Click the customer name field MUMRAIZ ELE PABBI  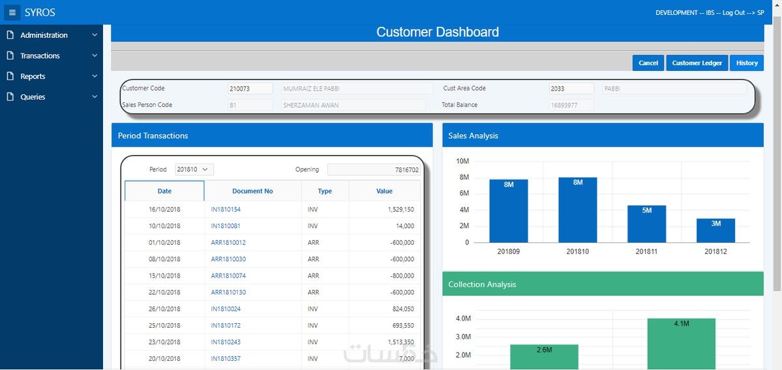pos(357,89)
